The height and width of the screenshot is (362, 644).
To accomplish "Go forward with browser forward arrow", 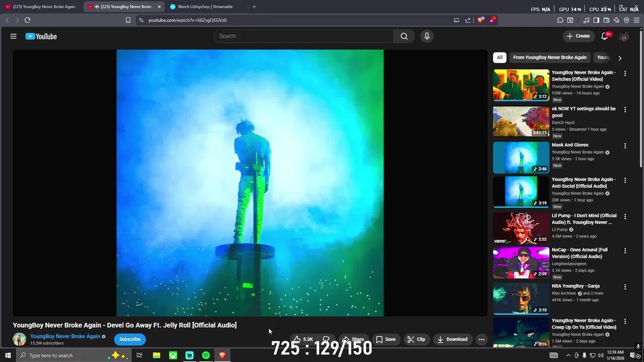I will coord(17,20).
